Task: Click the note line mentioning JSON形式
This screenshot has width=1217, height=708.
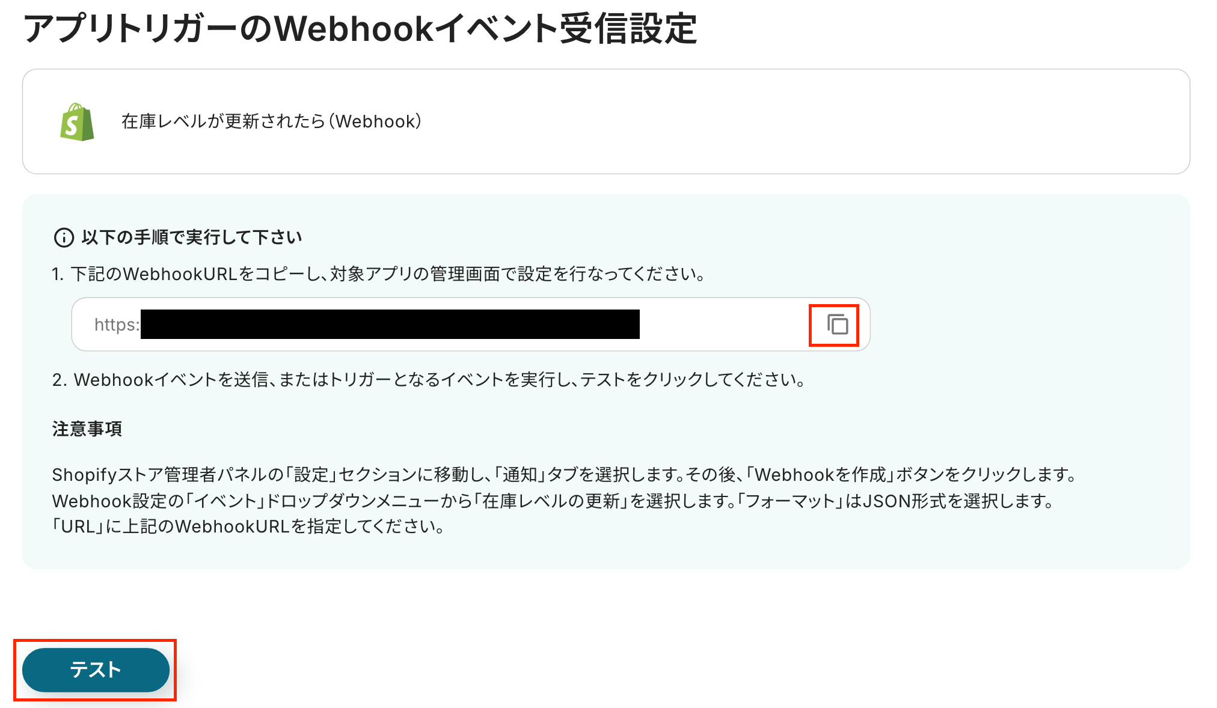Action: point(553,501)
